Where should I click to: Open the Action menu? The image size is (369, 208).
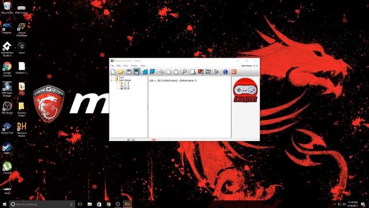(134, 65)
